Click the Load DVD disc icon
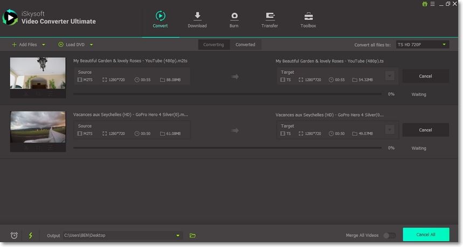This screenshot has width=463, height=247. [x=61, y=45]
